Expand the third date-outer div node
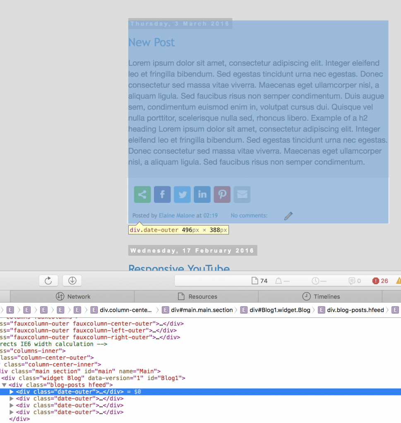 11,405
